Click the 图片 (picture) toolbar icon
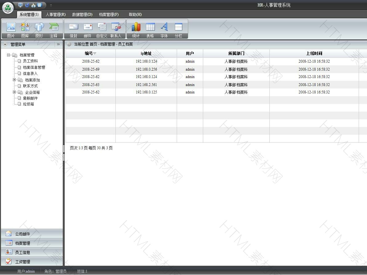367x275 pixels. 11,27
